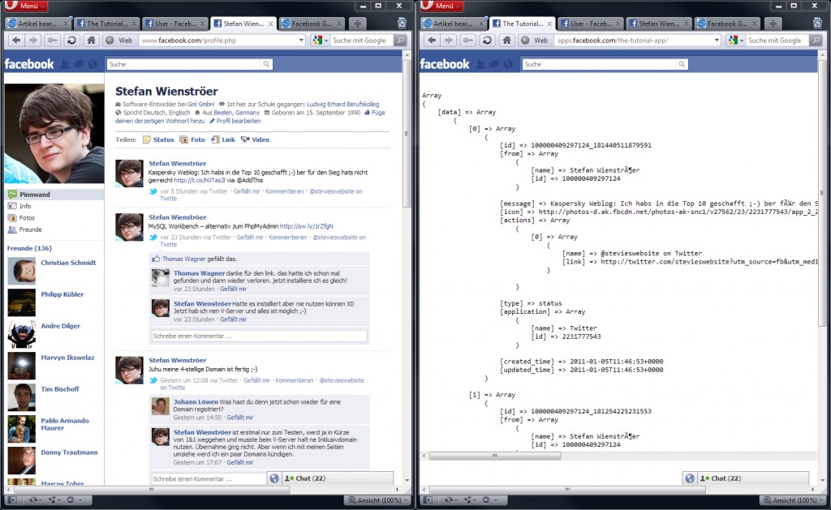Go to home page in left window
The height and width of the screenshot is (510, 831).
point(92,41)
